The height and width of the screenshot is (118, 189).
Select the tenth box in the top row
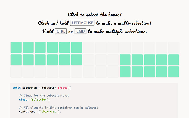[x=125, y=47]
